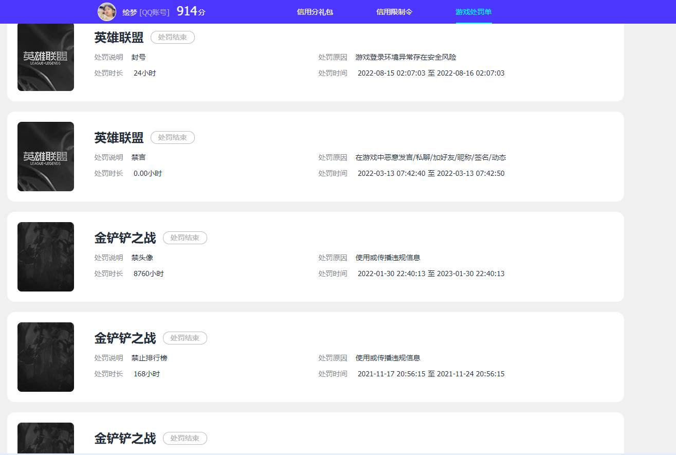Click the second 英雄联盟 game thumbnail icon
Screen dimensions: 676x455
(45, 156)
